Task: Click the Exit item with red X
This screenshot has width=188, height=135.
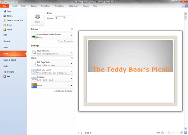Action: pyautogui.click(x=7, y=77)
